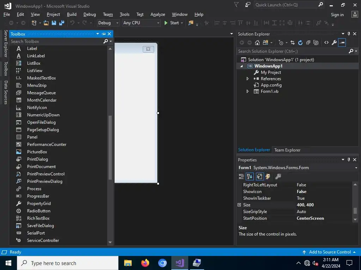The height and width of the screenshot is (270, 361).
Task: Select the My Project node
Action: [x=271, y=72]
